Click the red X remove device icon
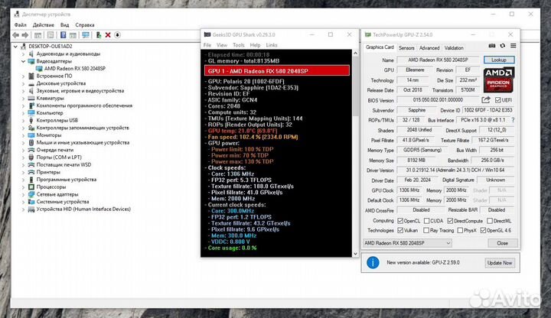This screenshot has height=318, width=551. pyautogui.click(x=108, y=34)
